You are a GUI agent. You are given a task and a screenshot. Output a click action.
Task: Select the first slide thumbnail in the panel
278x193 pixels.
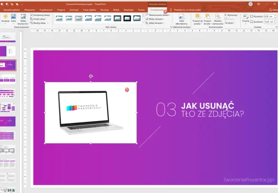pos(8,37)
